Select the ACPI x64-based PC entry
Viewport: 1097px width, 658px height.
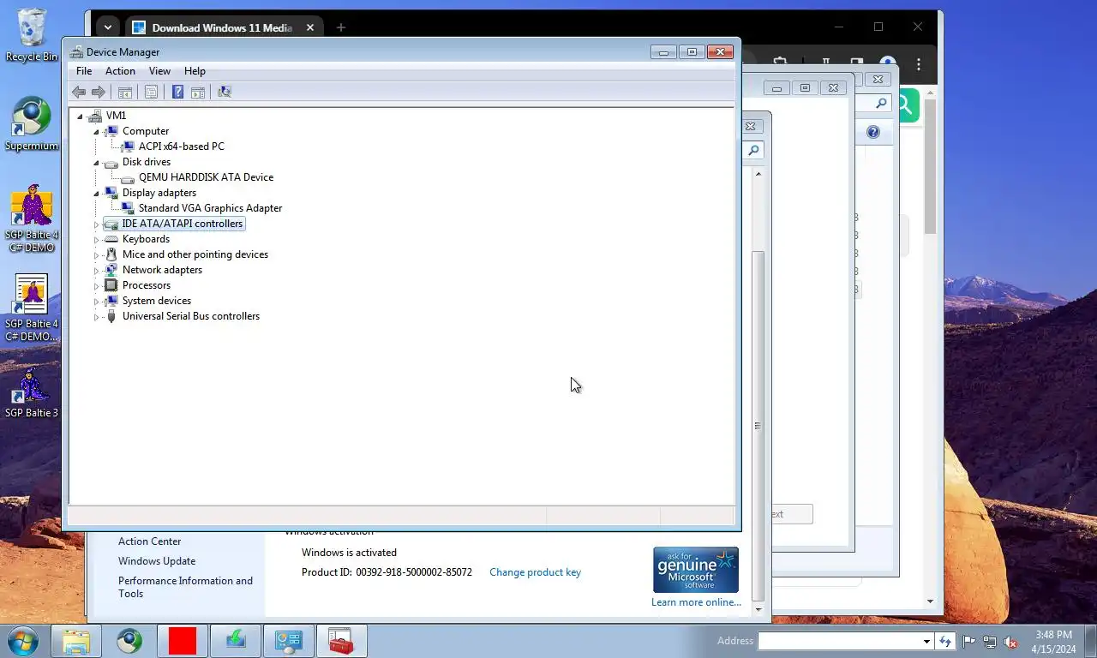coord(182,147)
